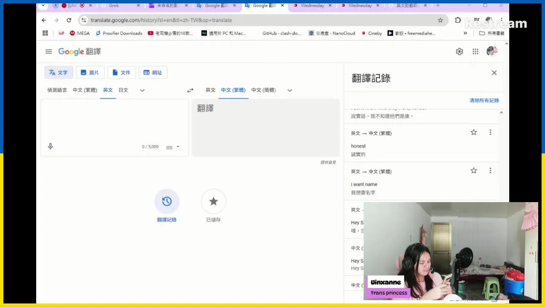545x307 pixels.
Task: Open Chrome apps grid in the bookmarks bar
Action: pos(45,33)
